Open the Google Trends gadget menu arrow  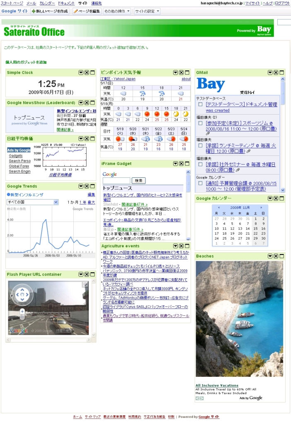pyautogui.click(x=81, y=187)
